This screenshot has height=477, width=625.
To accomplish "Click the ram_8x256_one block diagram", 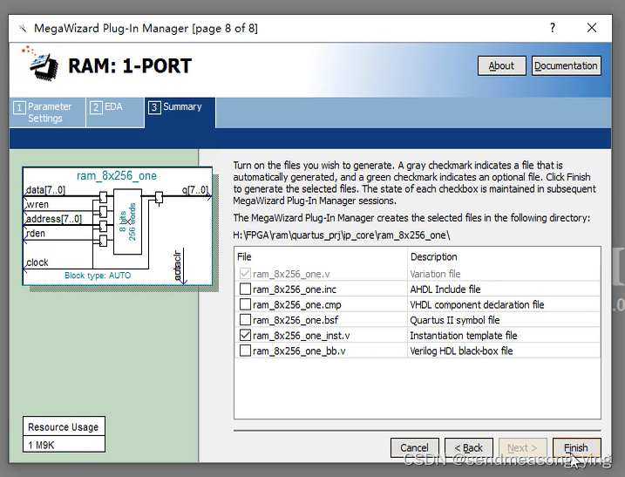I will click(117, 226).
